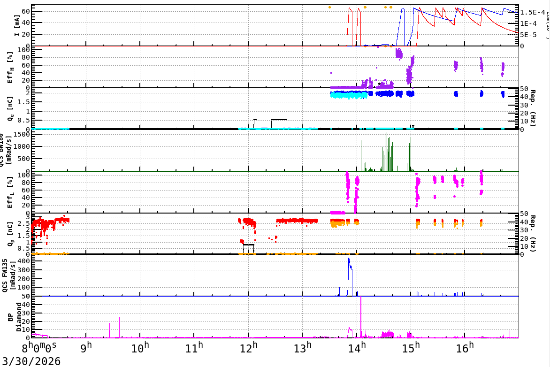This screenshot has height=367, width=550.
Task: Click the 15h time axis label
Action: (x=411, y=348)
